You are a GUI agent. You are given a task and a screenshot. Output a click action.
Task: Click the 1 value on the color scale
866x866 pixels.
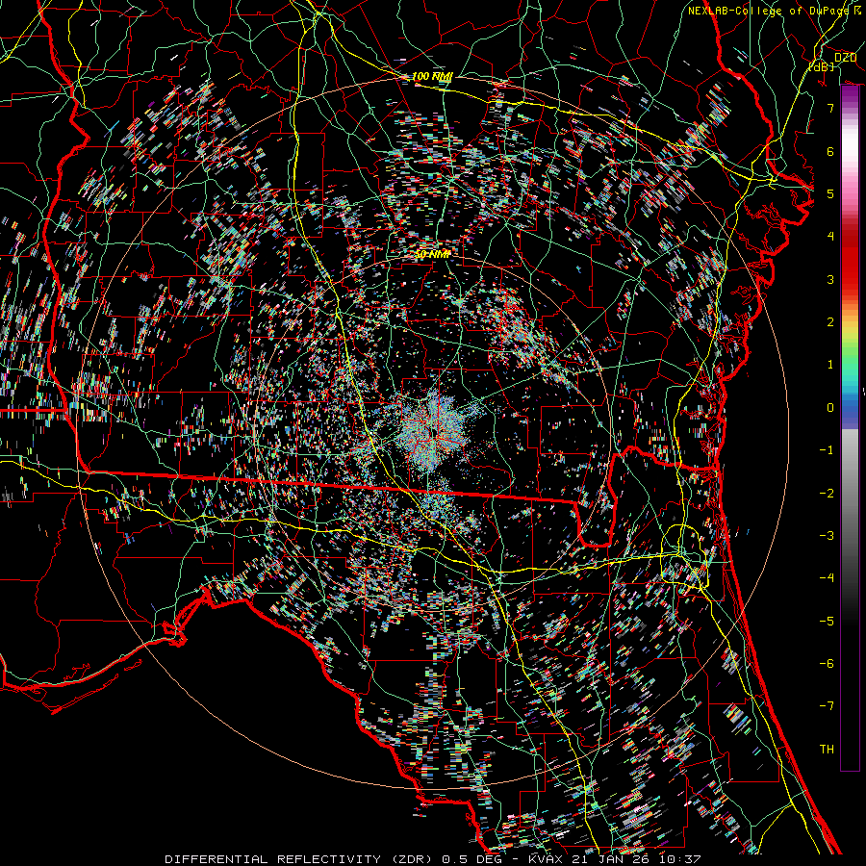[830, 365]
